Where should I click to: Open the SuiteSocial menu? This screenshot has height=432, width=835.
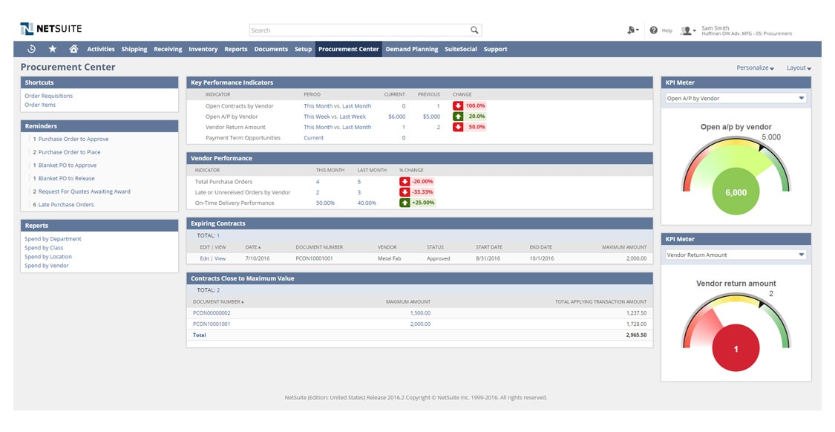[461, 49]
